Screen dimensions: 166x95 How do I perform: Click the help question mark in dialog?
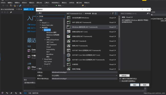(x=142, y=9)
